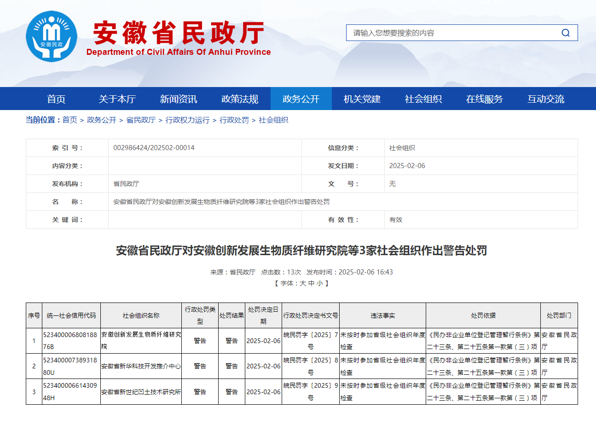The image size is (596, 431).
Task: Open the 机关党建 navigation item
Action: pyautogui.click(x=362, y=99)
